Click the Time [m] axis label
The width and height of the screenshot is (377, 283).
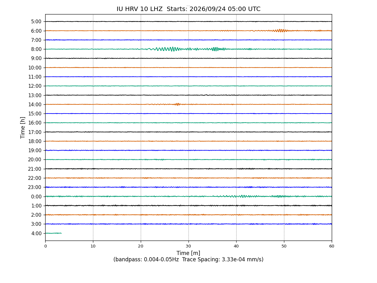point(188,253)
